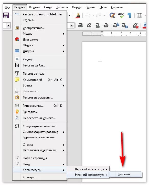Expand Верхний колонтитул submenu
This screenshot has height=185, width=149.
[88, 169]
